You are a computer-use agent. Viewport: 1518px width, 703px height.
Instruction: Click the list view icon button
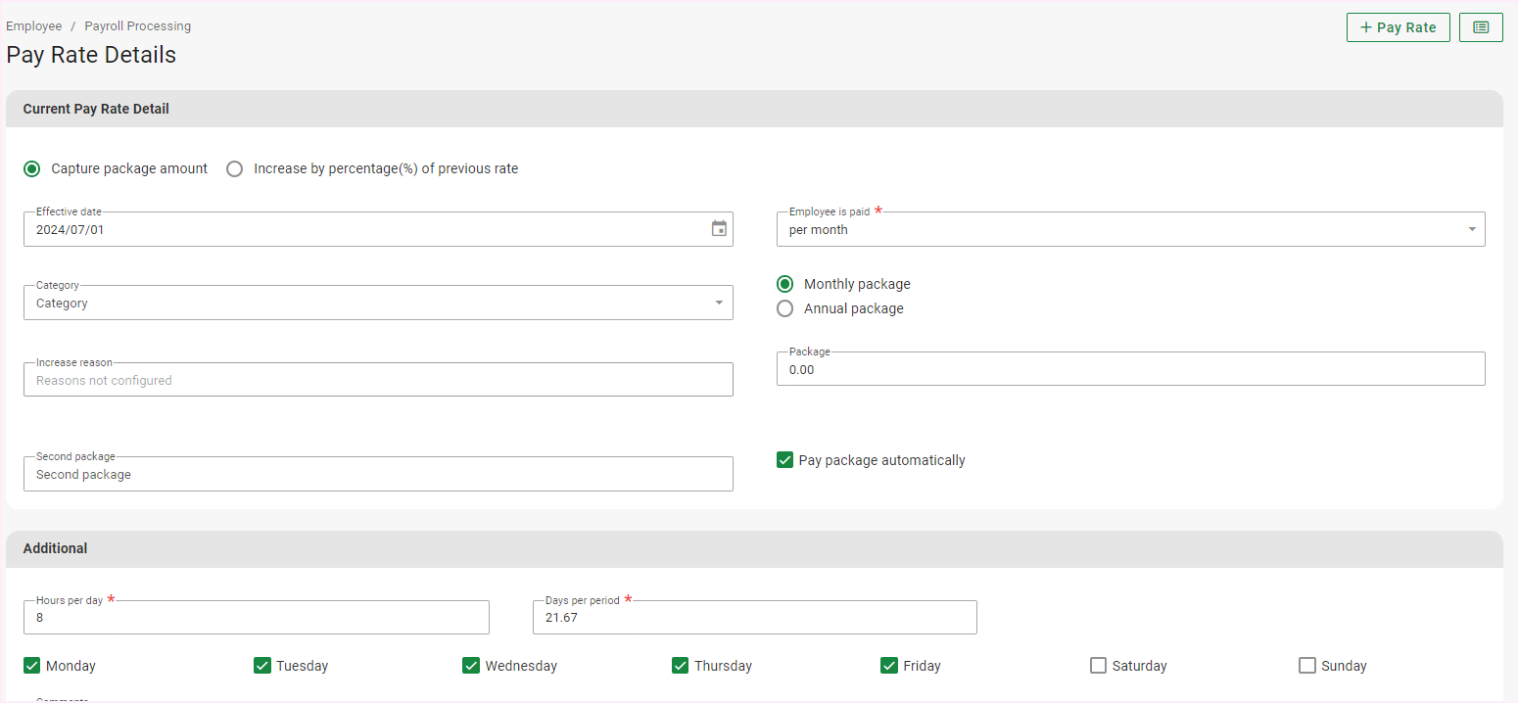pyautogui.click(x=1481, y=27)
